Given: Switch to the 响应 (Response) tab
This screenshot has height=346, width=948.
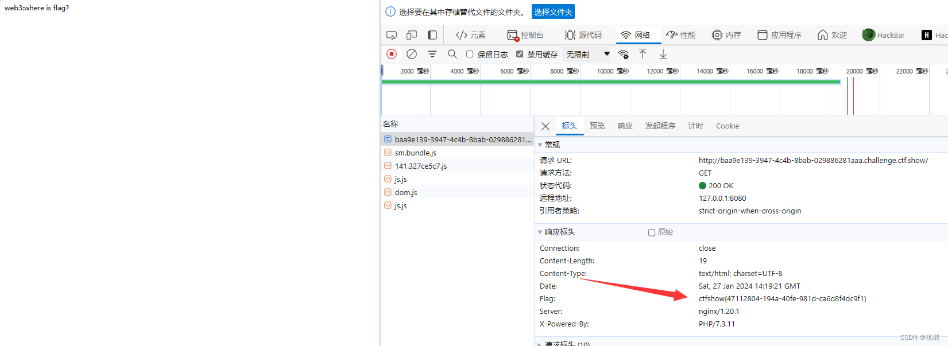Looking at the screenshot, I should pyautogui.click(x=625, y=126).
